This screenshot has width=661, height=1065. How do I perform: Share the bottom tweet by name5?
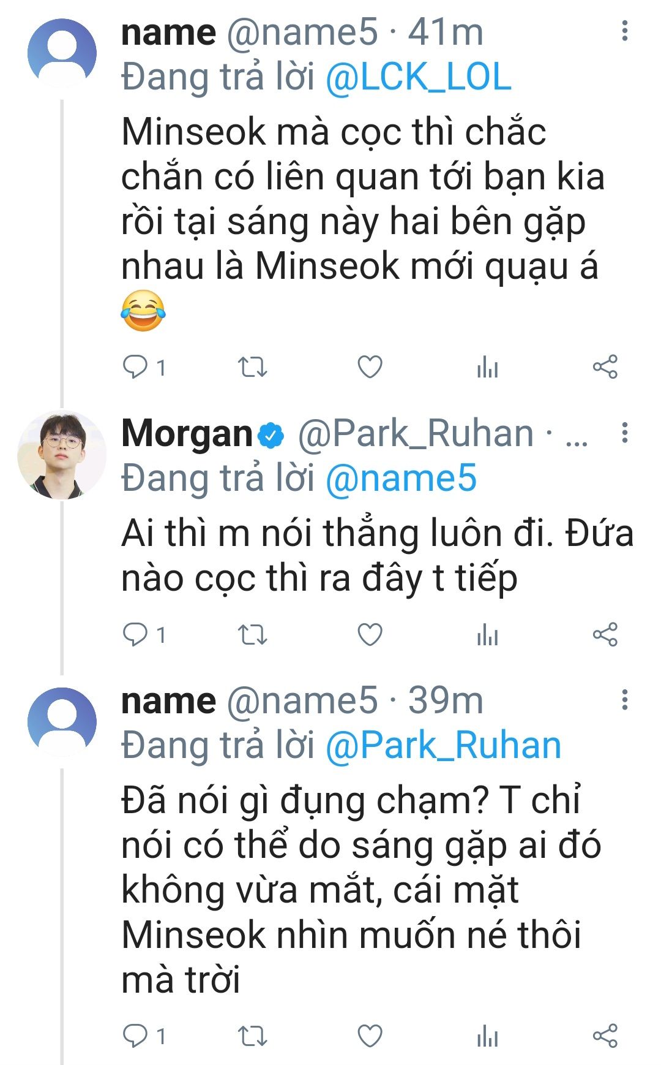tap(605, 1036)
